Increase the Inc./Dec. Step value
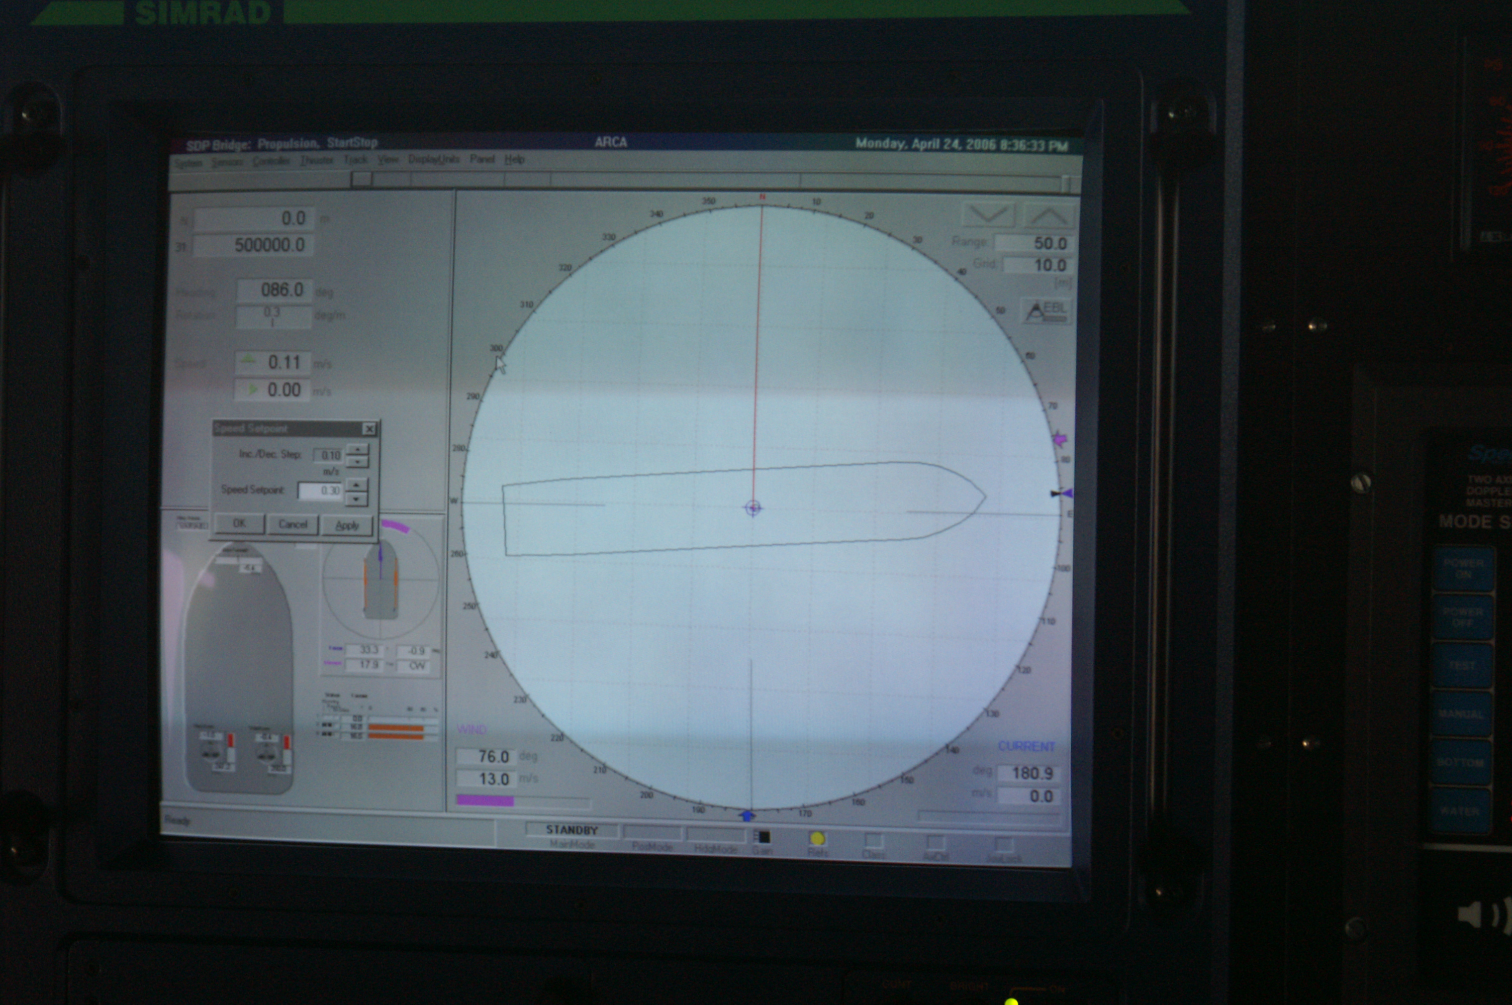This screenshot has height=1005, width=1512. 357,449
